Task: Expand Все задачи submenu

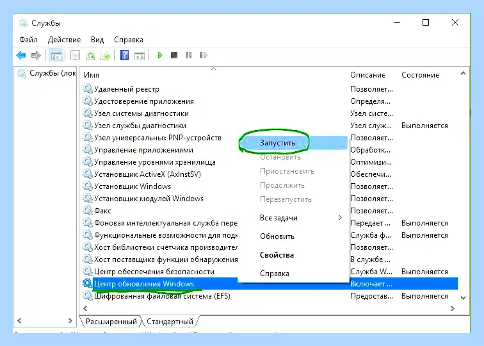Action: click(293, 218)
